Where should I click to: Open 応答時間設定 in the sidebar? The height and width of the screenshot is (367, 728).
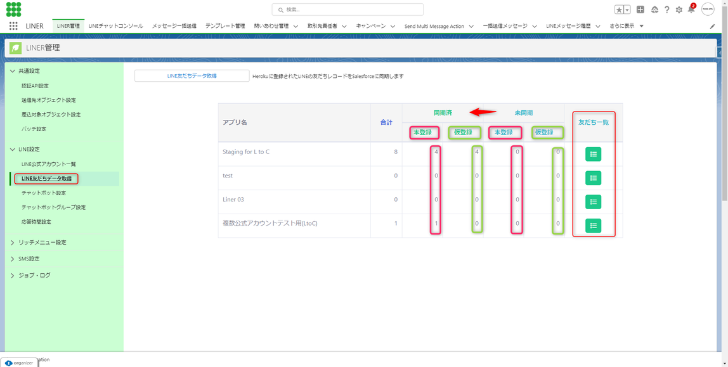(x=36, y=221)
